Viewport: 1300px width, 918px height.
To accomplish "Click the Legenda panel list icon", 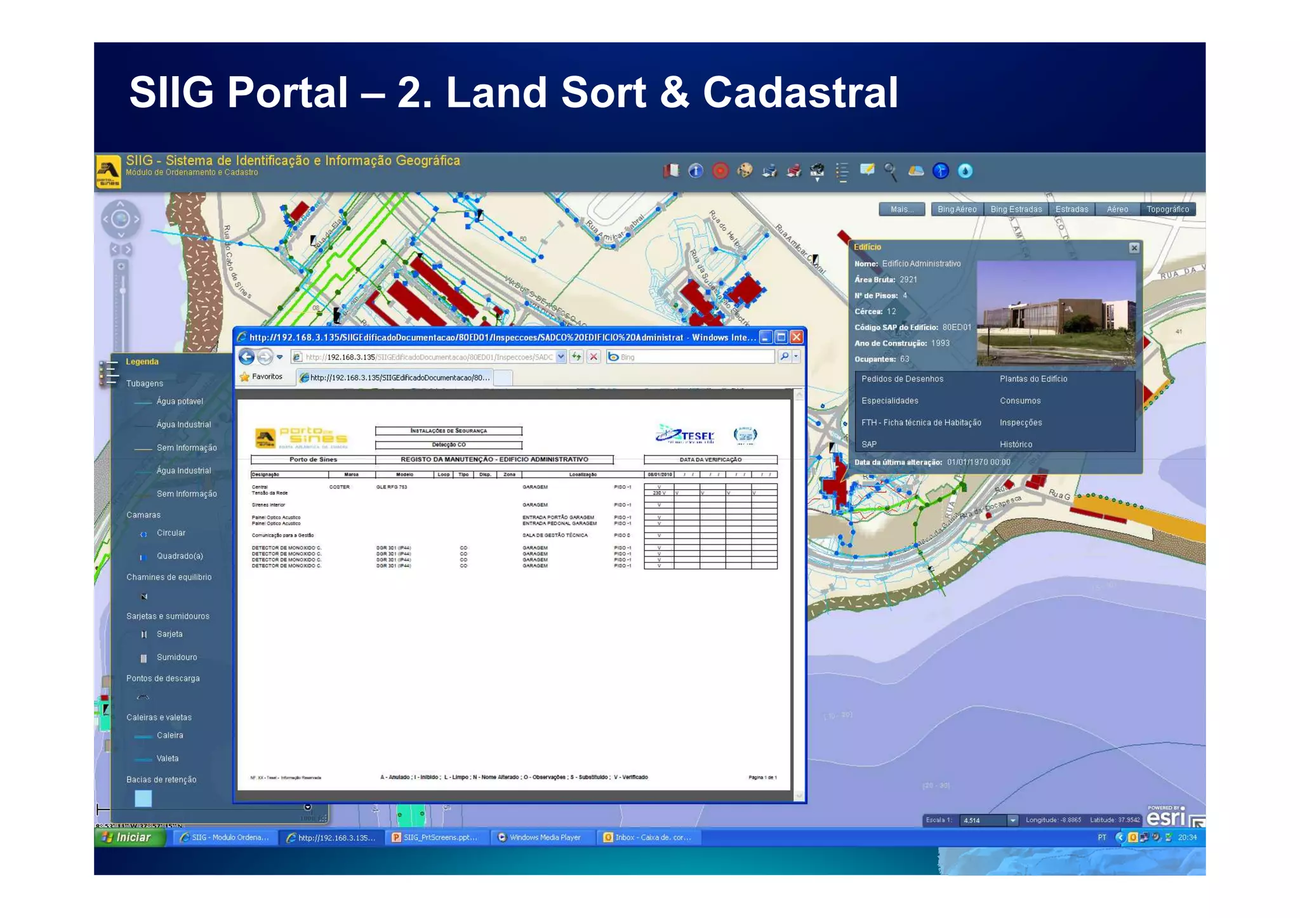I will pyautogui.click(x=109, y=372).
